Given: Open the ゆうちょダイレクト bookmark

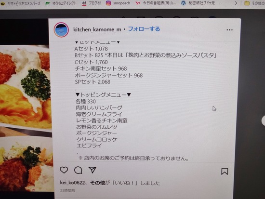Looking at the screenshot, I should pos(61,3).
